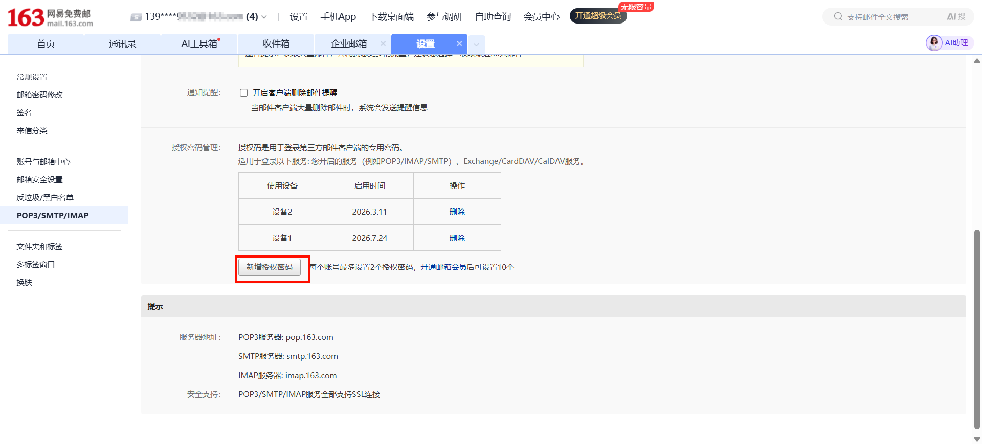This screenshot has width=982, height=444.
Task: Open 账号与邮箱中心
Action: (x=43, y=162)
